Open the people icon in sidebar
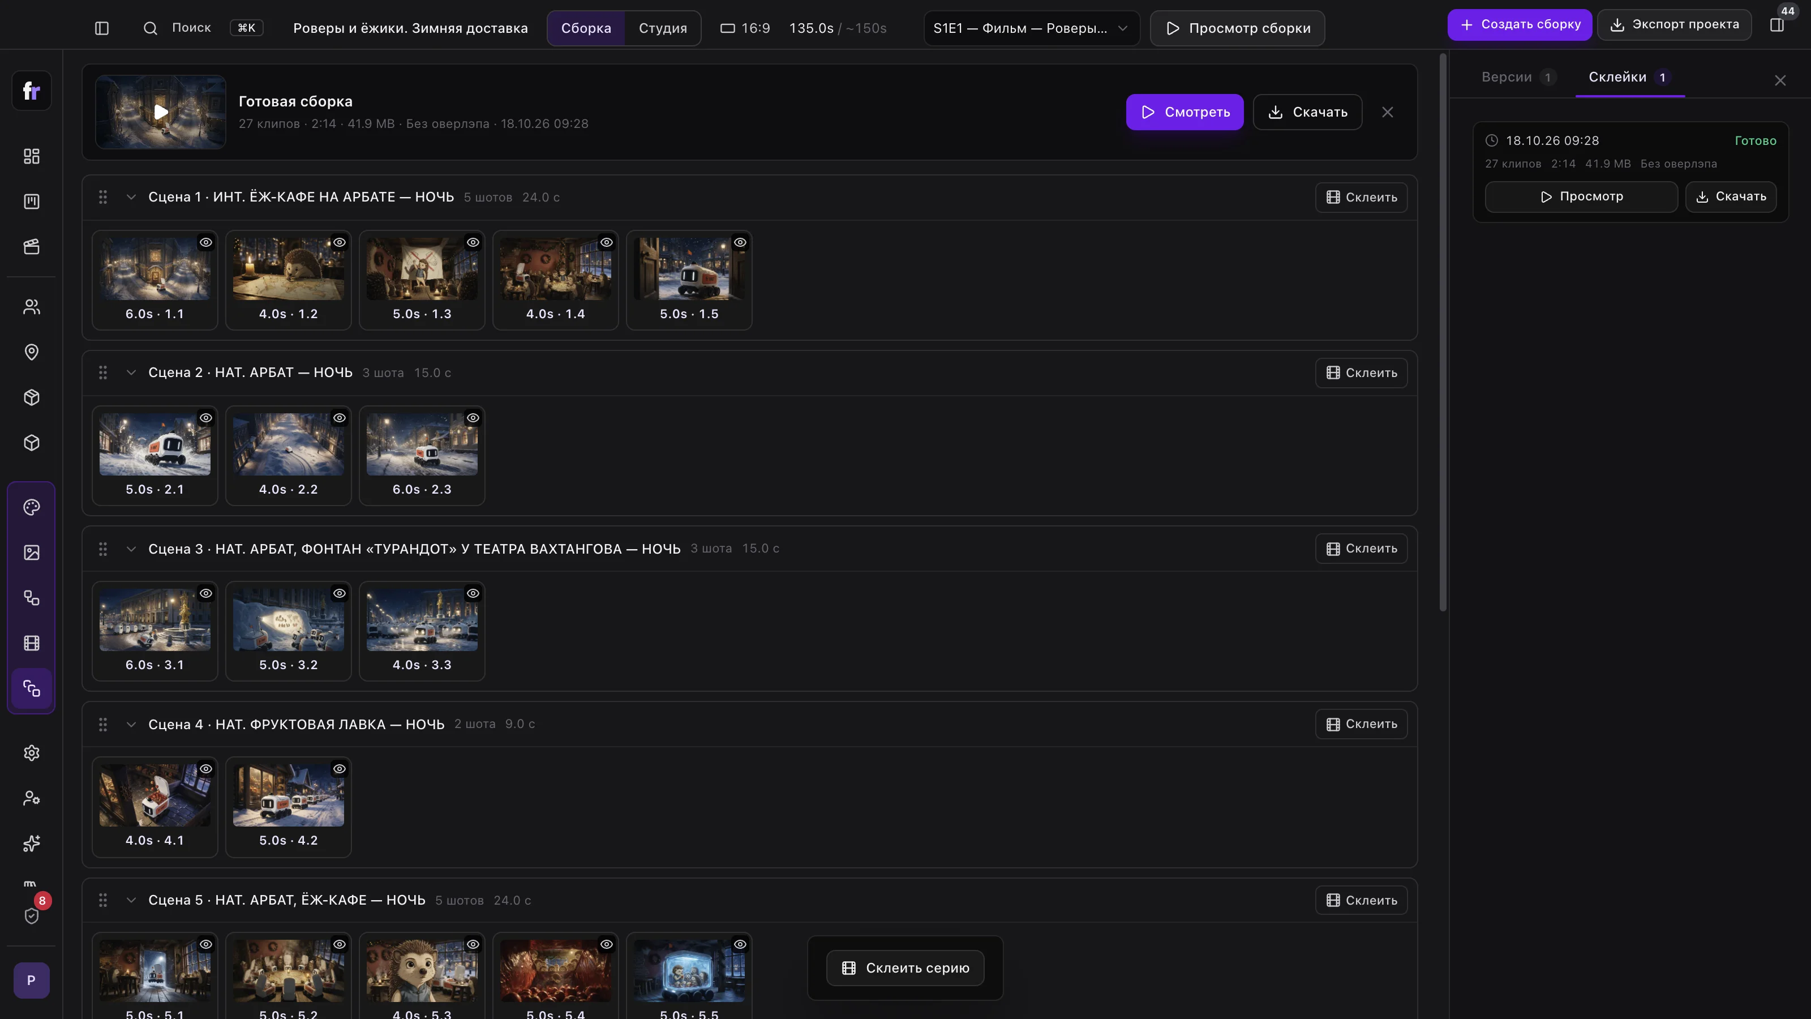The width and height of the screenshot is (1811, 1019). coord(32,307)
